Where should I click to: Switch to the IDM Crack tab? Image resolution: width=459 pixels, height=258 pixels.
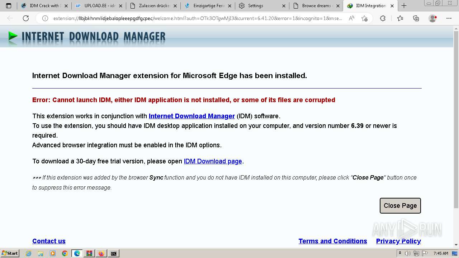click(44, 6)
